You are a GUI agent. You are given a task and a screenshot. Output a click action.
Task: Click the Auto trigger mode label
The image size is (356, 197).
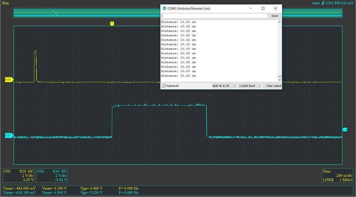click(316, 3)
